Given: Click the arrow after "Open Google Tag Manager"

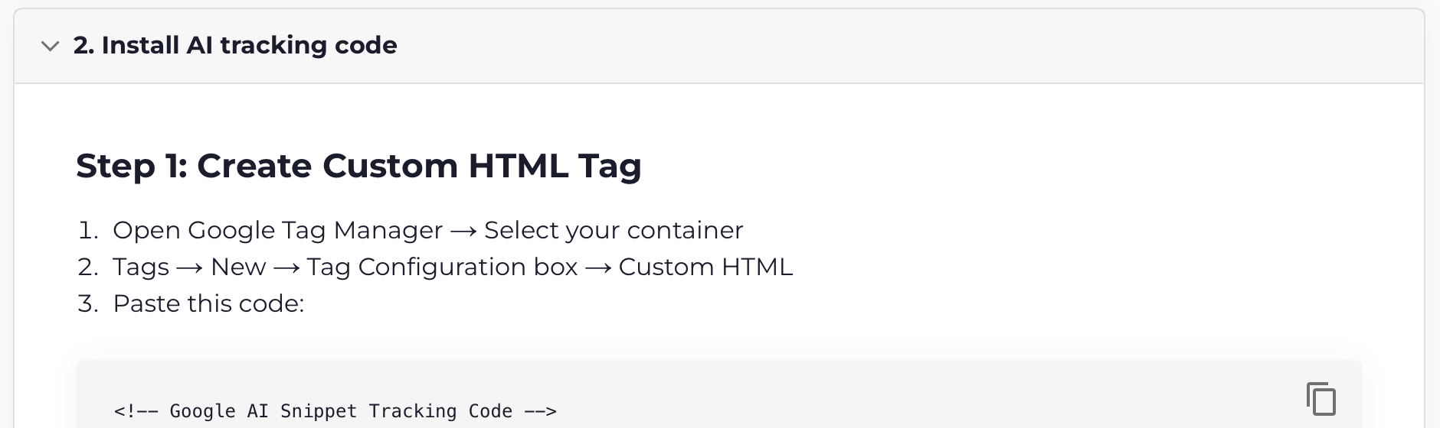Looking at the screenshot, I should 463,231.
